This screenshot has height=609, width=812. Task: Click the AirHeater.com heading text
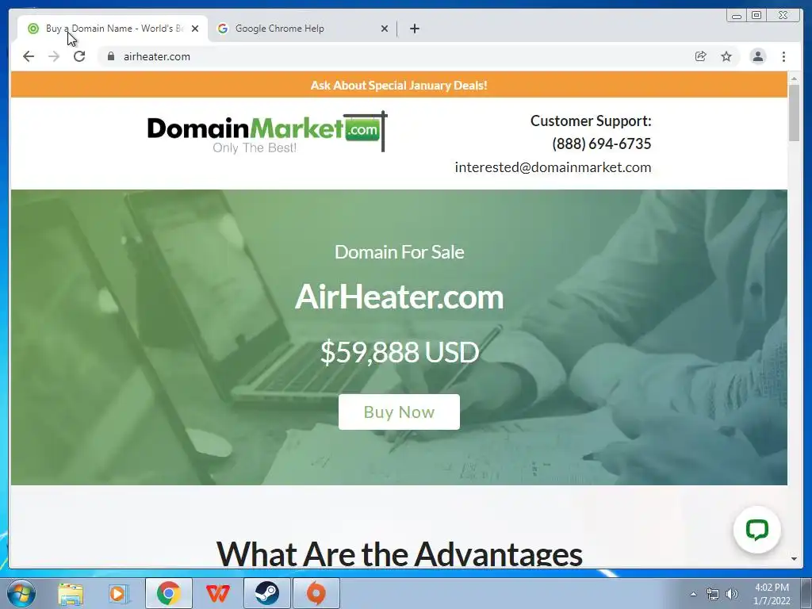pos(399,297)
